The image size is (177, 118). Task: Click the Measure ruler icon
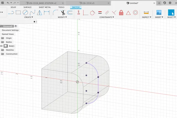pos(146,12)
